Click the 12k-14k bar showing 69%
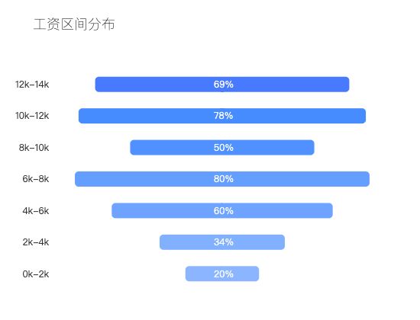420x320 pixels. (222, 85)
